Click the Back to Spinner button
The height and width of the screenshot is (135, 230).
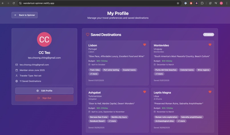[25, 15]
